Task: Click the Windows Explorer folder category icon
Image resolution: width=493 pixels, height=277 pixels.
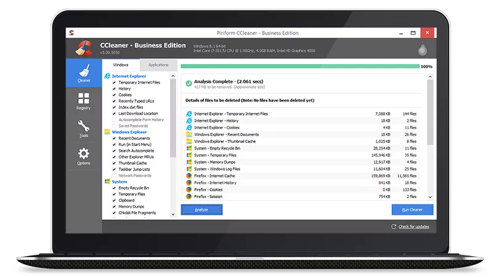Action: 107,132
